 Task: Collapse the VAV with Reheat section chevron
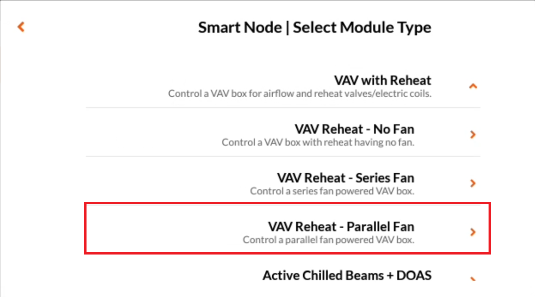(x=473, y=86)
